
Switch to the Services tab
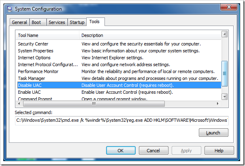tap(57, 22)
